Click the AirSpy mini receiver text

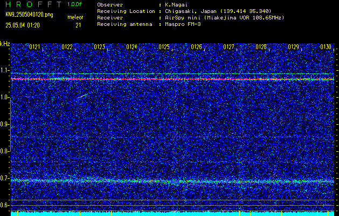click(224, 18)
